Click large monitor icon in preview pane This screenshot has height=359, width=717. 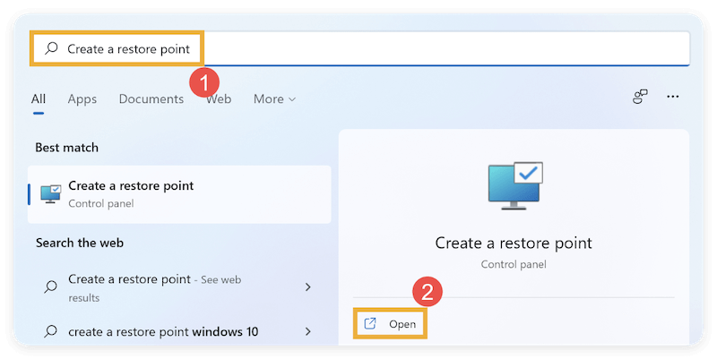point(515,185)
